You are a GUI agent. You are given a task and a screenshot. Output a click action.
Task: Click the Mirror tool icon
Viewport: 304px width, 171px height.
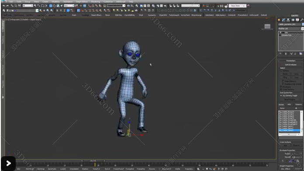pos(128,6)
